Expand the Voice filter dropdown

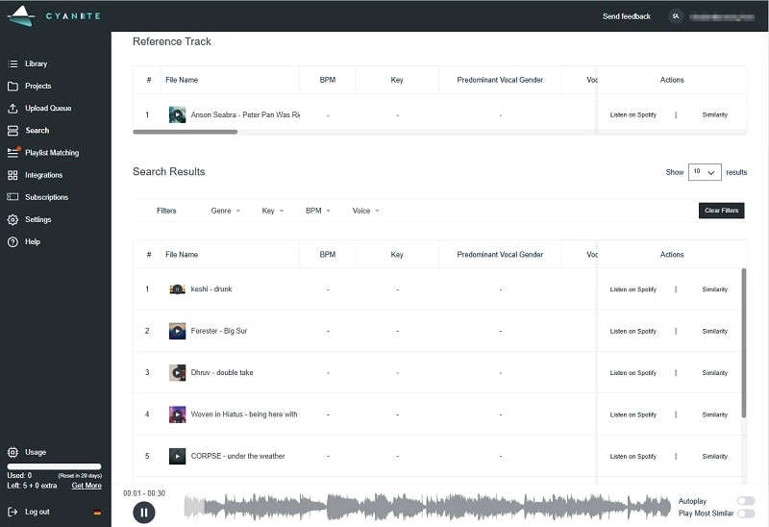[365, 211]
